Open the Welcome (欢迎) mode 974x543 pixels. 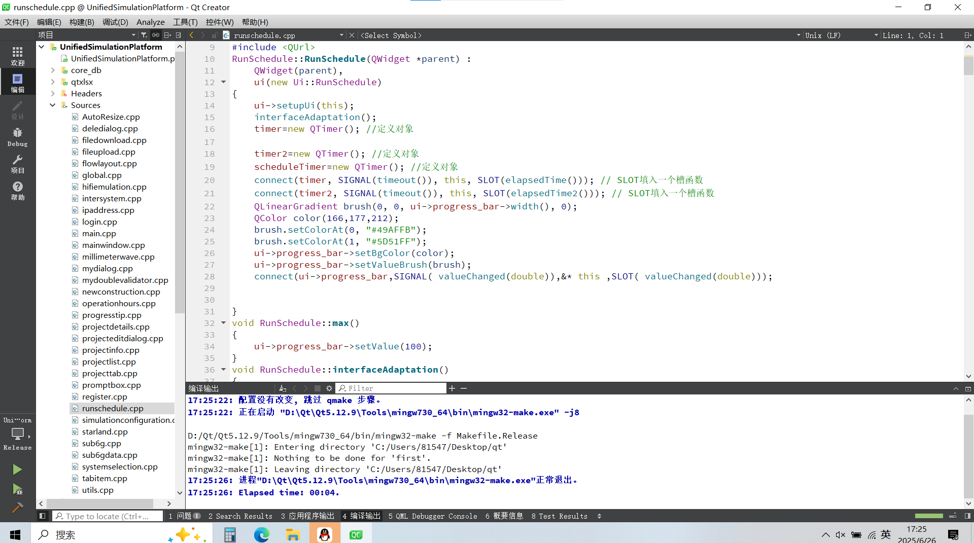coord(18,56)
